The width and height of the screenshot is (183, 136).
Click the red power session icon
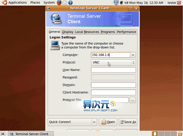click(x=179, y=3)
